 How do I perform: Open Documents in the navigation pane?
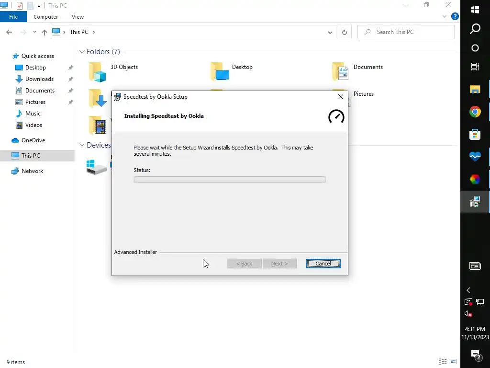click(x=40, y=91)
